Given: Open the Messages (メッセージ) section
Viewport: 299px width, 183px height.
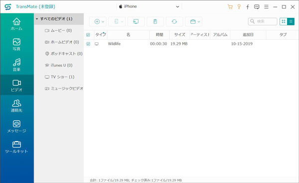Looking at the screenshot, I should 17,126.
